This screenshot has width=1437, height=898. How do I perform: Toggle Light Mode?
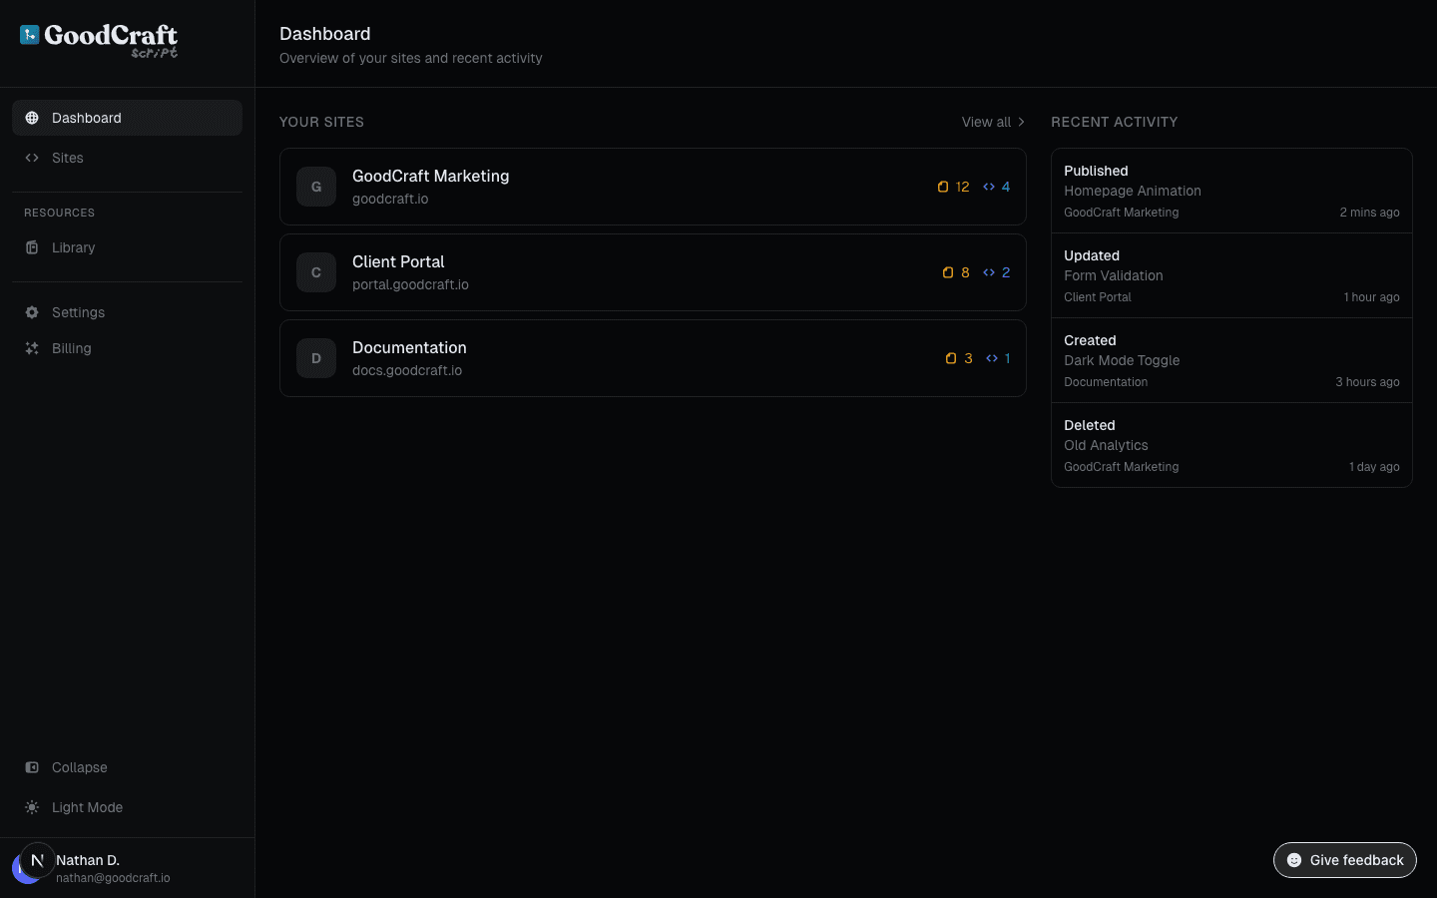(86, 806)
